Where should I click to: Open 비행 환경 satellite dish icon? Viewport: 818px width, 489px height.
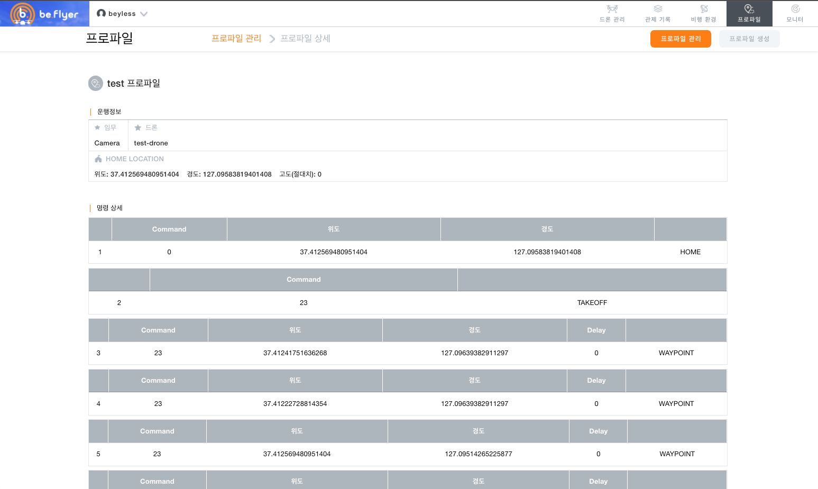pos(704,9)
